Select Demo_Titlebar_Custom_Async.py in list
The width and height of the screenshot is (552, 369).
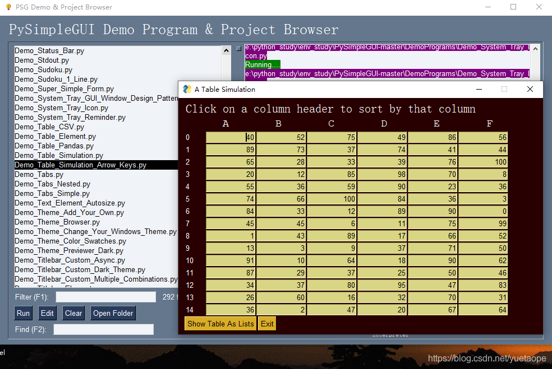click(x=70, y=260)
